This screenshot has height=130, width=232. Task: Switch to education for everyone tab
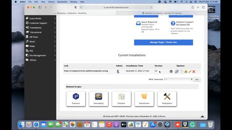(x=162, y=13)
